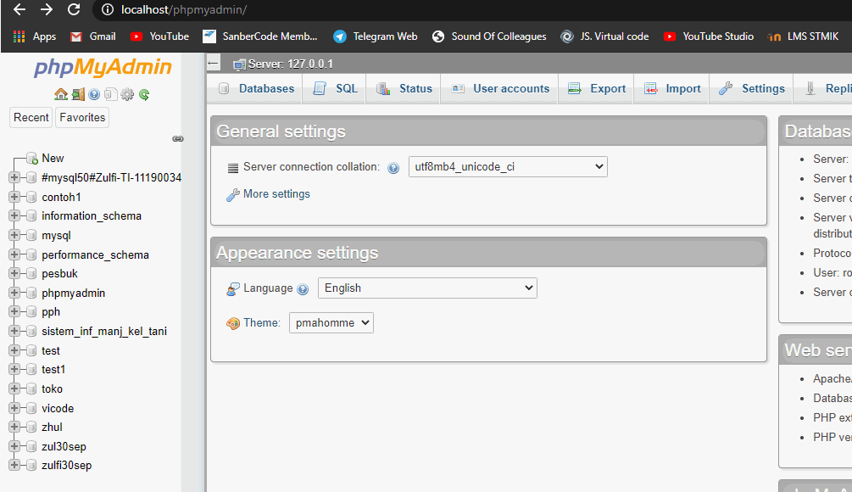Switch to the Import tab
This screenshot has width=852, height=492.
point(672,88)
